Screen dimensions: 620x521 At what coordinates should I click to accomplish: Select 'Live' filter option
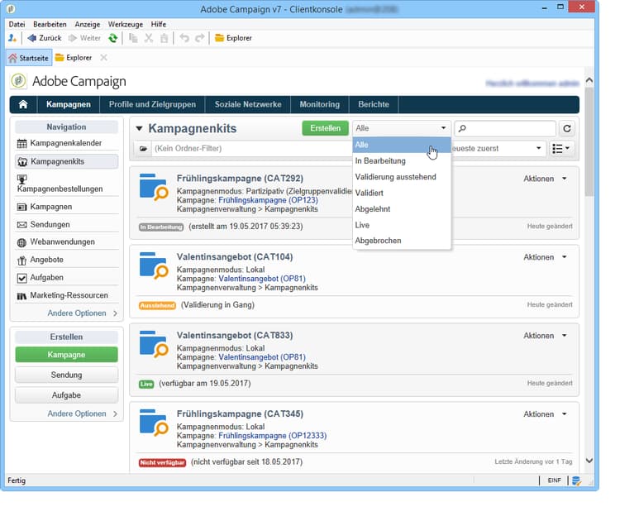[401, 225]
